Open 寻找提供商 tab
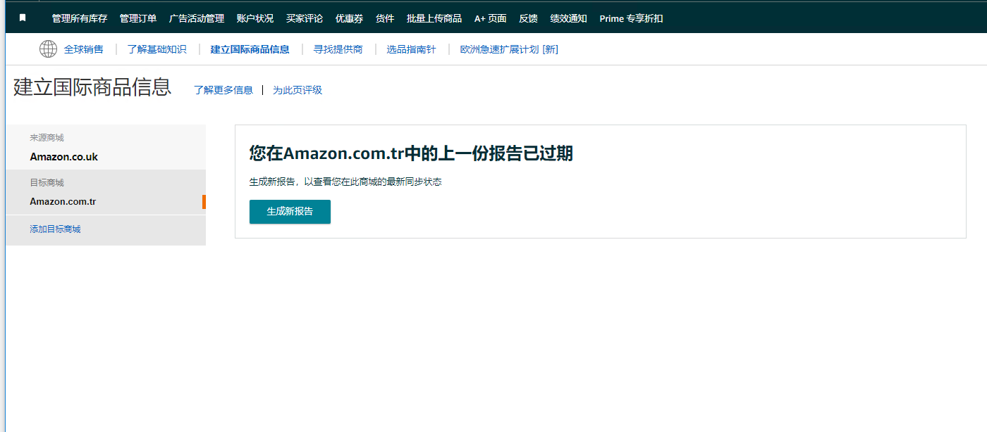The image size is (987, 432). [338, 49]
